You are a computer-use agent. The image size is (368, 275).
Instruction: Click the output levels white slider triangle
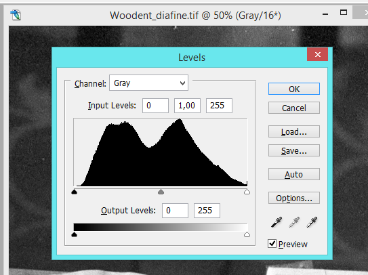pyautogui.click(x=247, y=234)
